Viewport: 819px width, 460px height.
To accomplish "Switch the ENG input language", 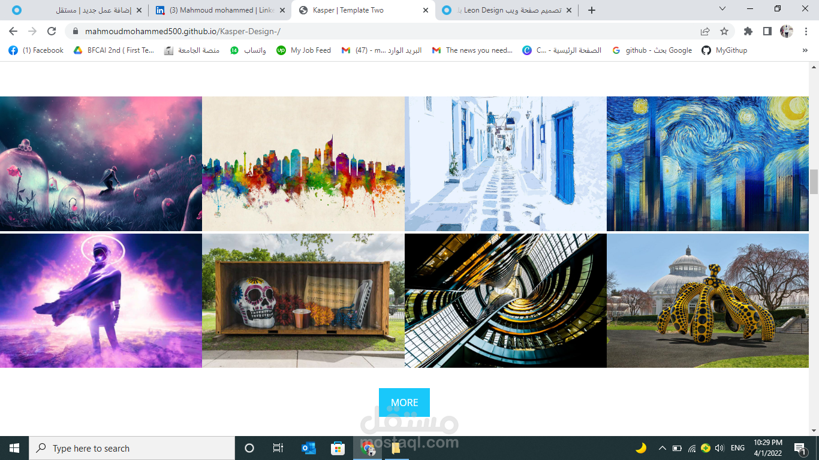I will click(738, 448).
